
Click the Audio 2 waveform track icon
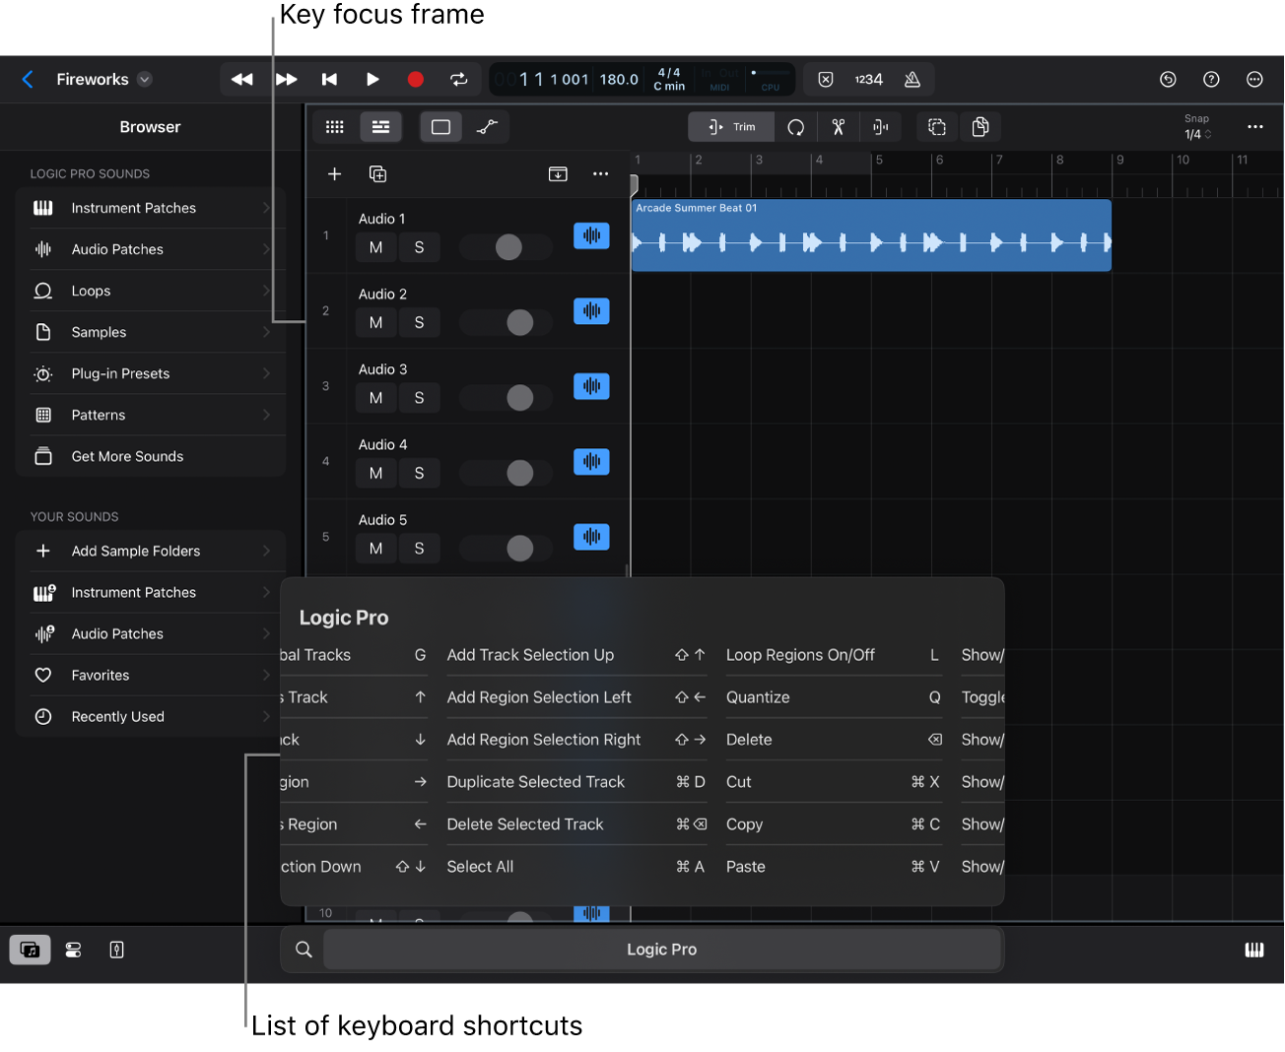(591, 311)
